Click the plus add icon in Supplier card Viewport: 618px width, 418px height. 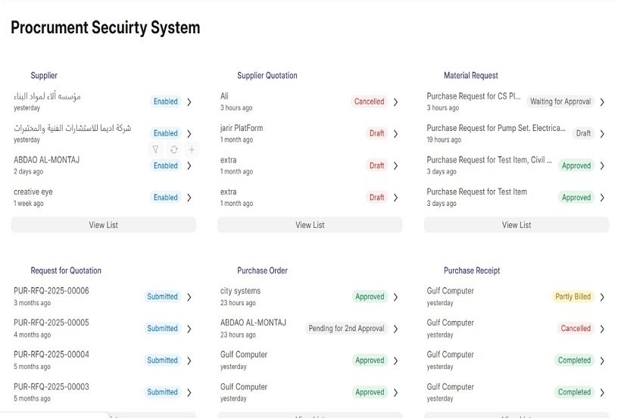click(192, 150)
